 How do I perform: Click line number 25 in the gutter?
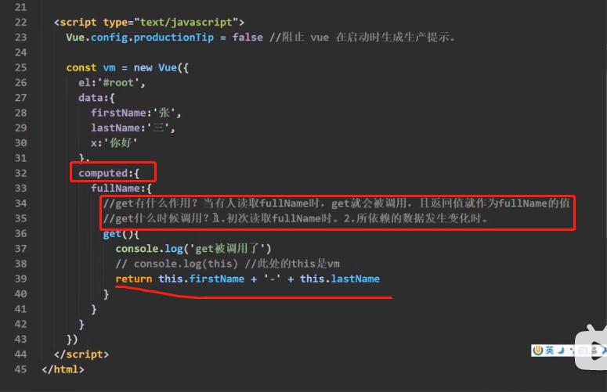pyautogui.click(x=20, y=67)
